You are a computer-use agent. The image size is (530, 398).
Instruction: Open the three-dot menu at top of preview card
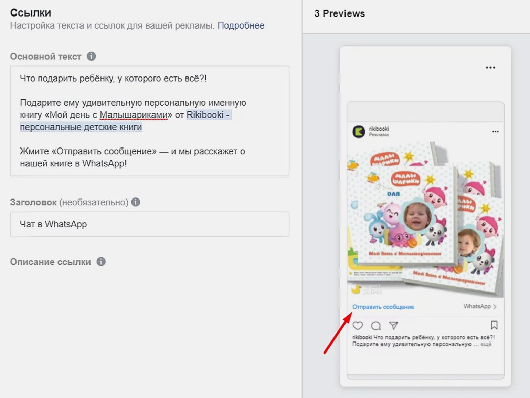[490, 68]
